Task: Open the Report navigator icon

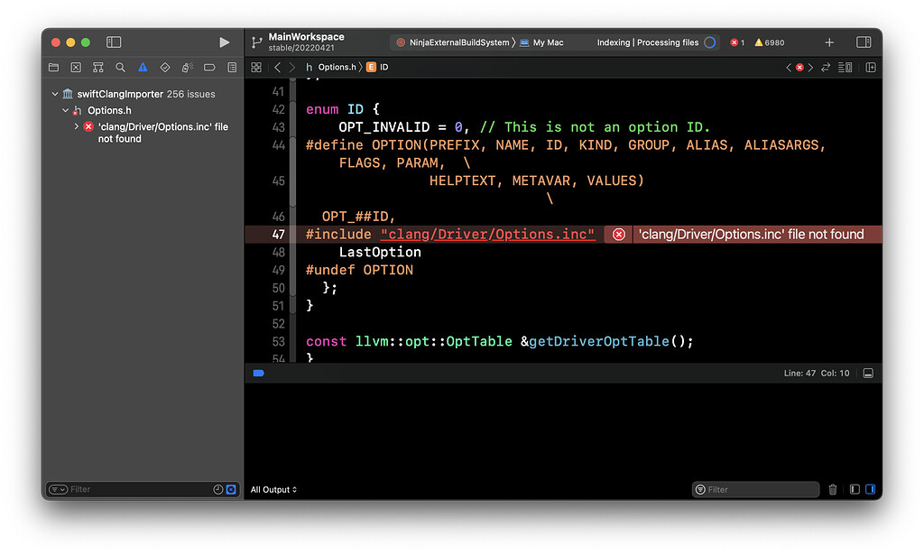Action: point(232,68)
